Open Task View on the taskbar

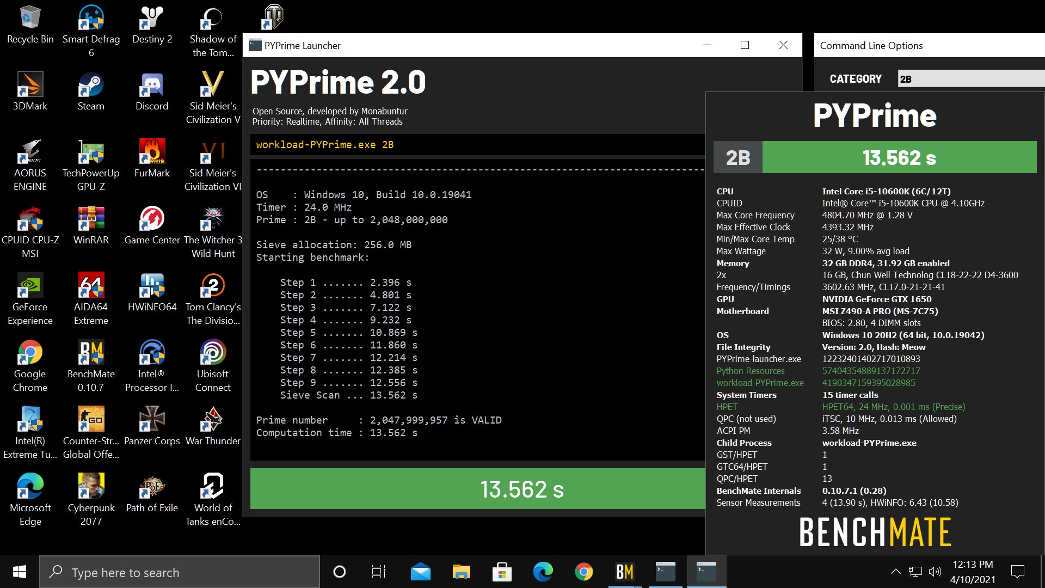tap(379, 572)
